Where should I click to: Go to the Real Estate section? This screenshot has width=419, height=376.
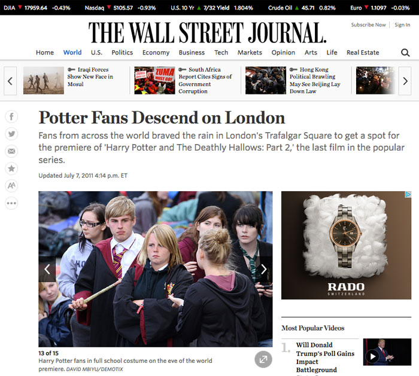[363, 53]
